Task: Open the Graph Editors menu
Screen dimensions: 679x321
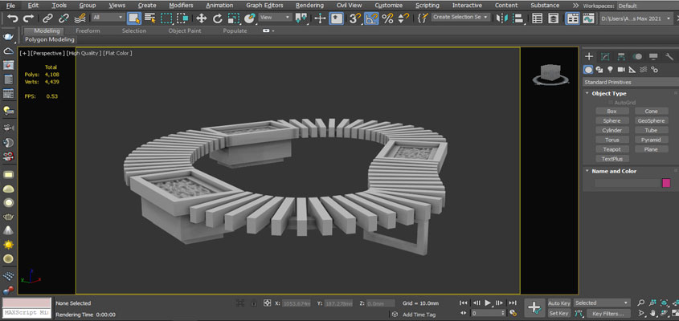Action: [x=264, y=6]
